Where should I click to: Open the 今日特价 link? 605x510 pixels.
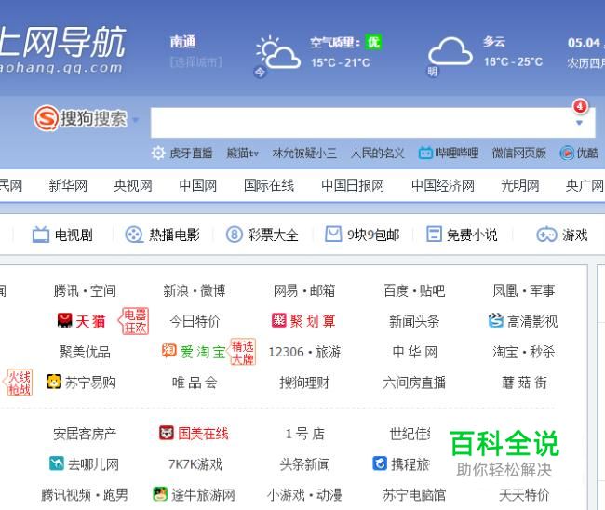pos(195,321)
